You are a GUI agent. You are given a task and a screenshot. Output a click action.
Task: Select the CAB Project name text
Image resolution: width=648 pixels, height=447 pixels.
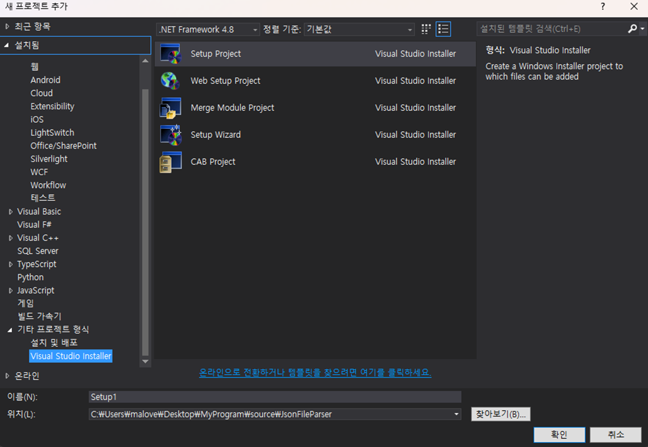pyautogui.click(x=213, y=162)
